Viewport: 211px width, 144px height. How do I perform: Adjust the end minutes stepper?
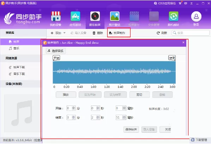74,118
